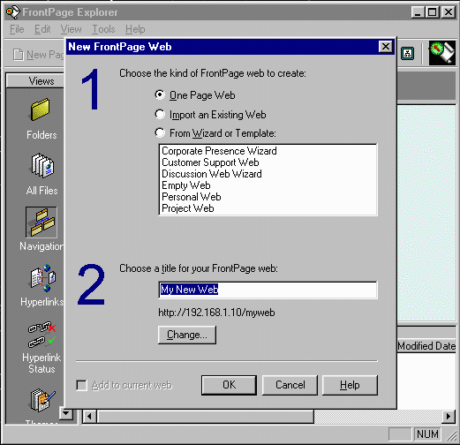Maximize the FrontPage Explorer window
Viewport: 460px width, 445px height.
point(433,12)
